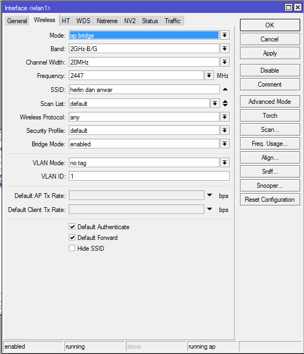The image size is (304, 354).
Task: Click the Channel Width field 20MHz
Action: 144,62
